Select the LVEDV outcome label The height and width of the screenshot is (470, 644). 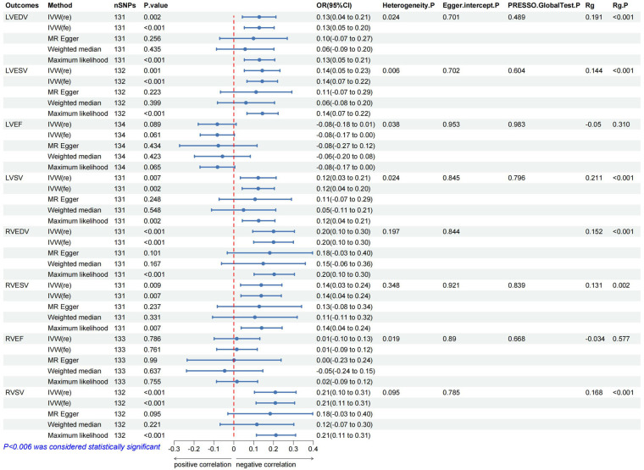[x=16, y=17]
